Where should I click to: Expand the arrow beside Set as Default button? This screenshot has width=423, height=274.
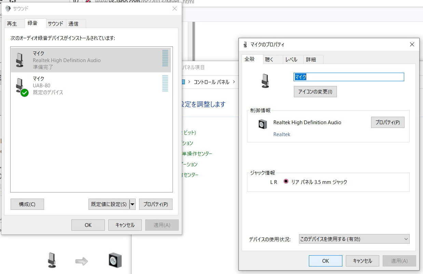coord(133,204)
